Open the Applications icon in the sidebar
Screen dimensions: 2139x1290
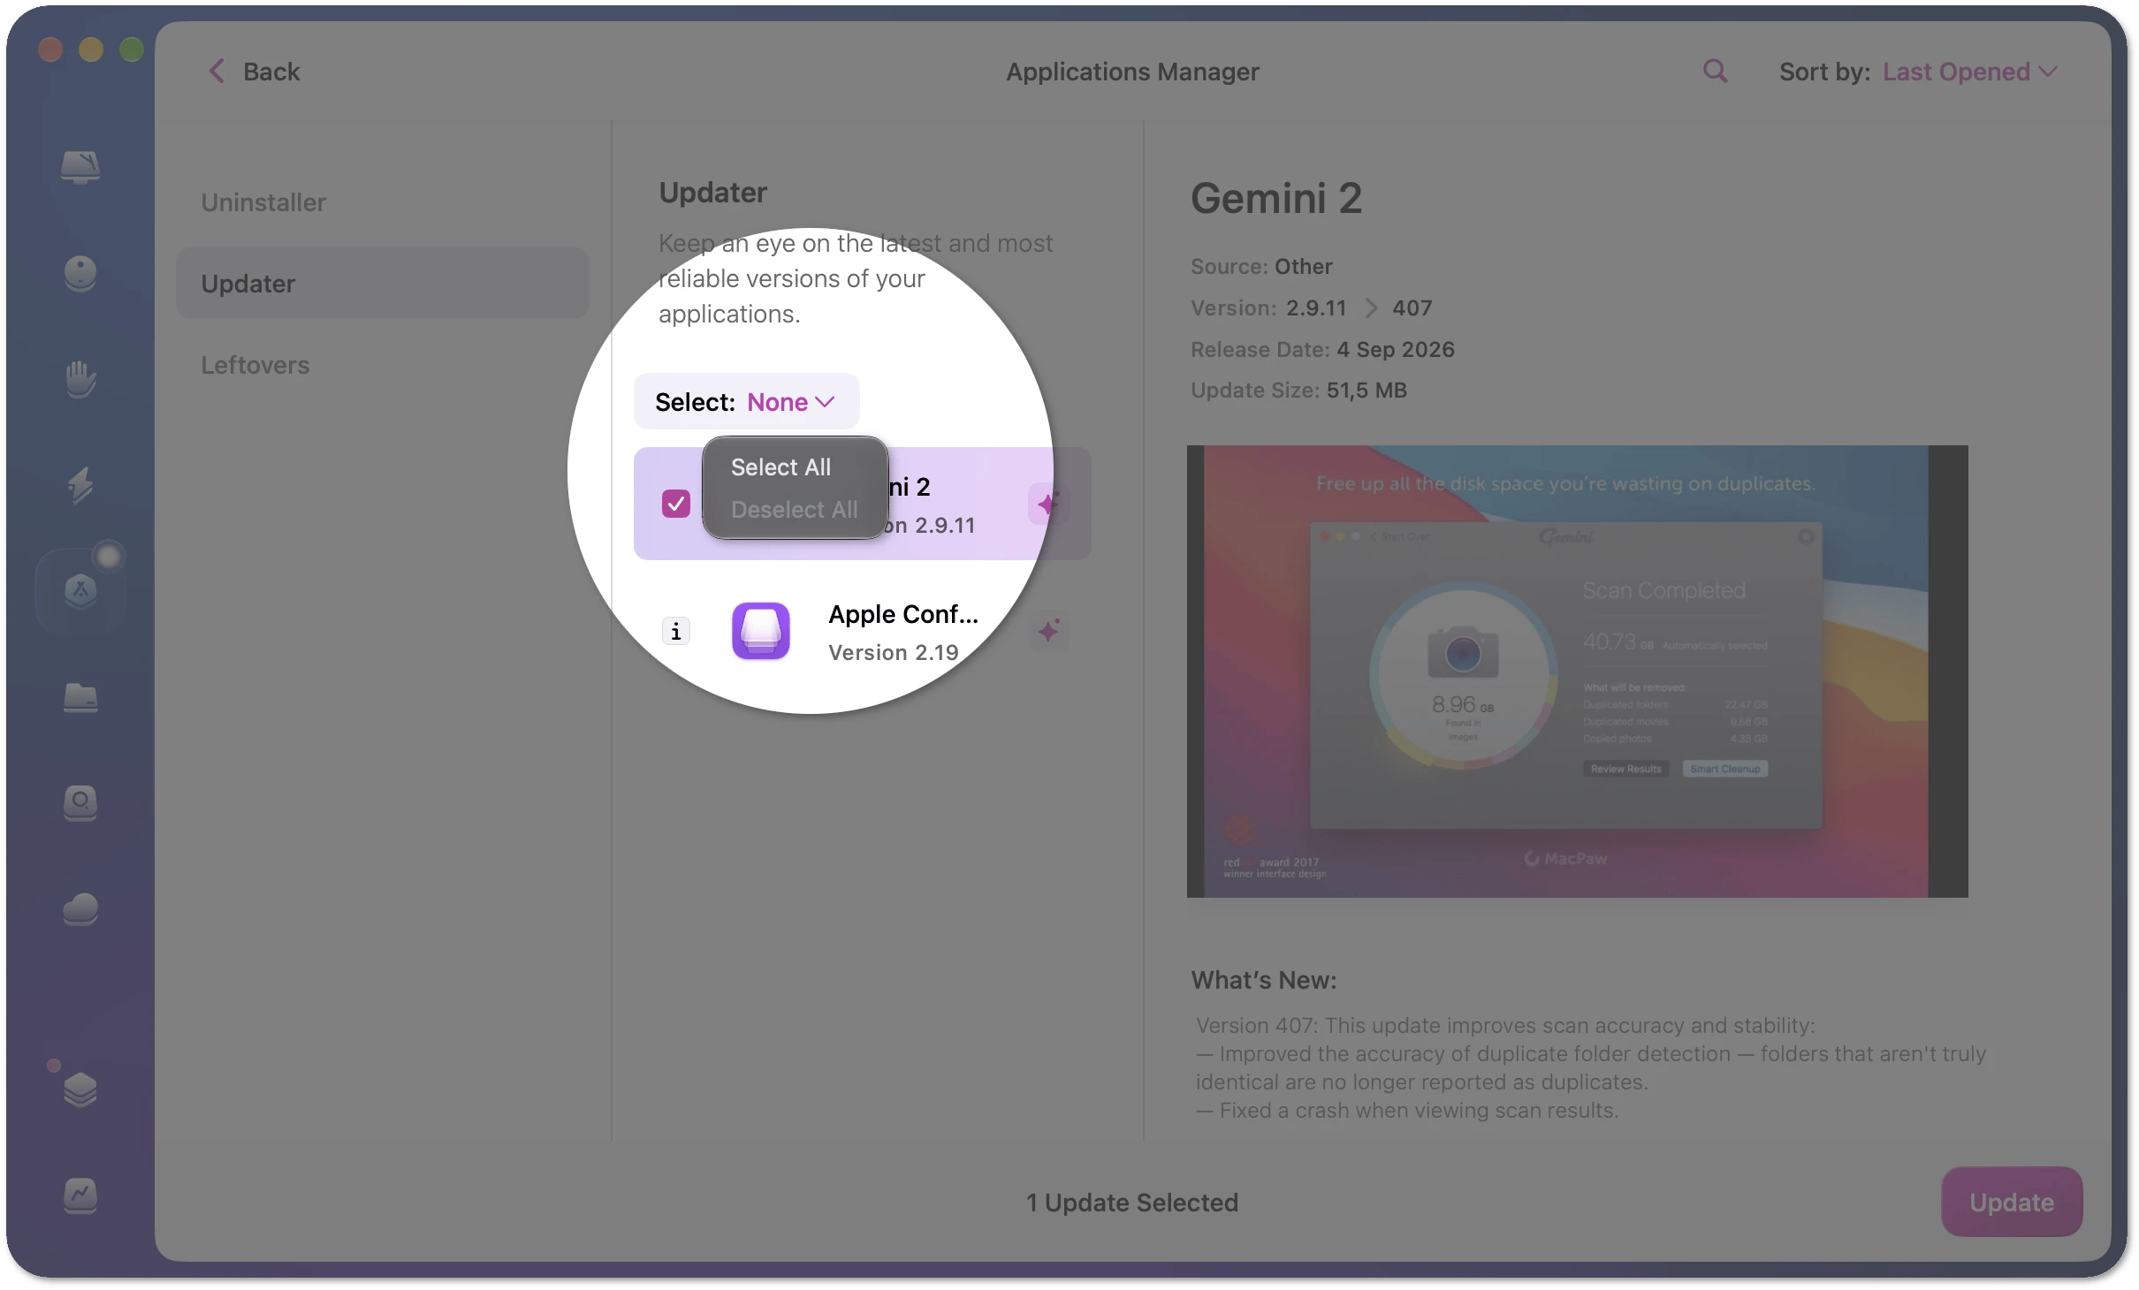pyautogui.click(x=80, y=590)
